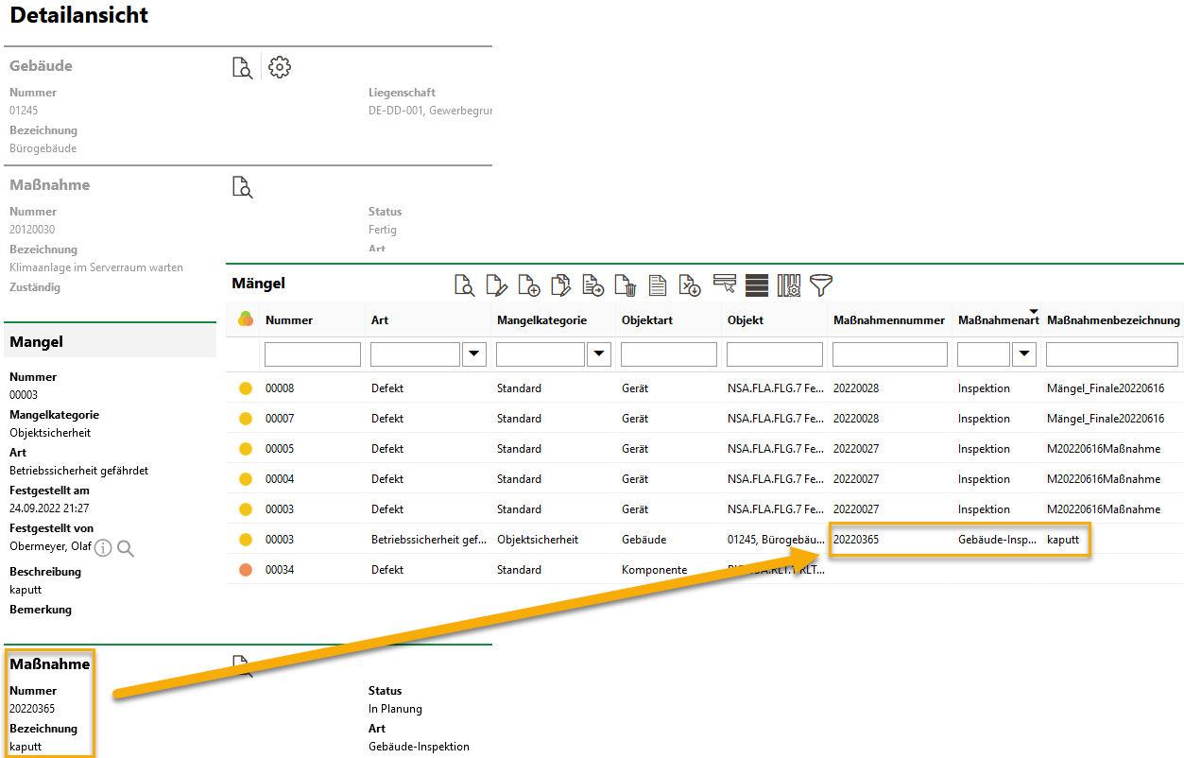Sort by the Maßnahmenart column header

[999, 320]
